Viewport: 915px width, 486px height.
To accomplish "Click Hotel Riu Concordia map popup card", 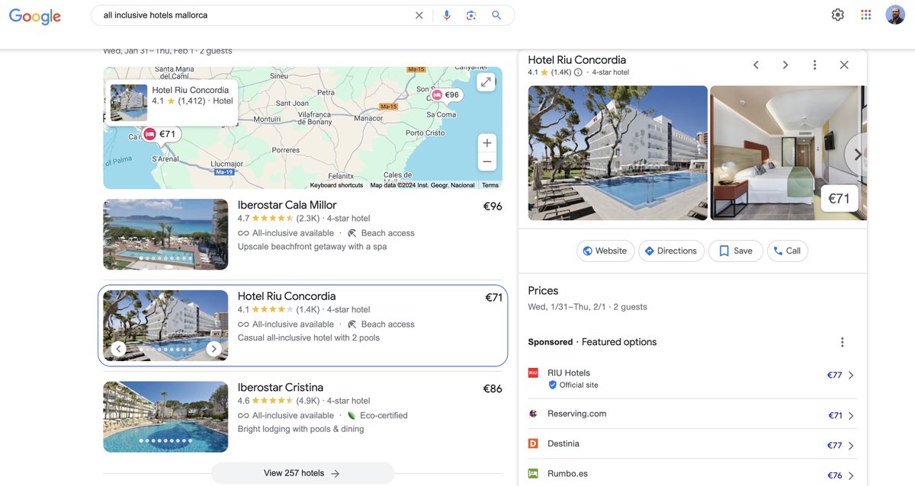I will click(172, 103).
